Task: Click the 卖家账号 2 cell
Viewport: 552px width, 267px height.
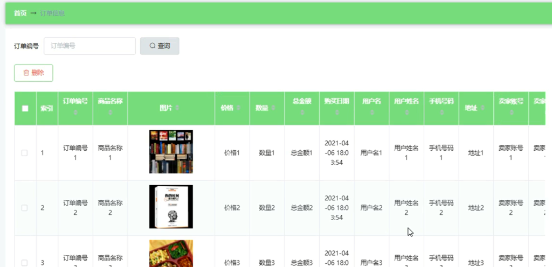Action: [511, 208]
